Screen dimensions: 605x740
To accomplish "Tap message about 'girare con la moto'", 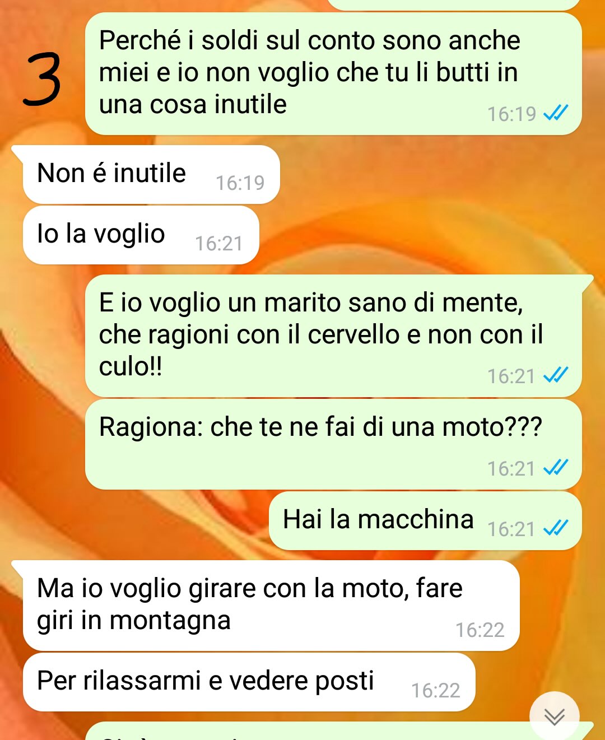I will pos(271,606).
